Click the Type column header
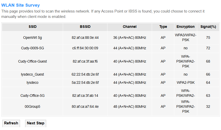The width and height of the screenshot is (221, 130). coord(163,27)
